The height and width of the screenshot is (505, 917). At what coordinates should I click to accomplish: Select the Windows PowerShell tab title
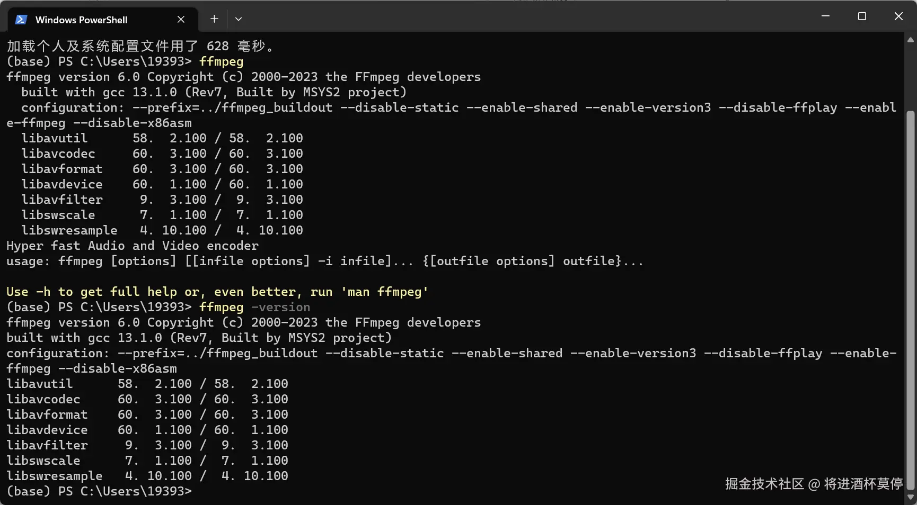(81, 20)
